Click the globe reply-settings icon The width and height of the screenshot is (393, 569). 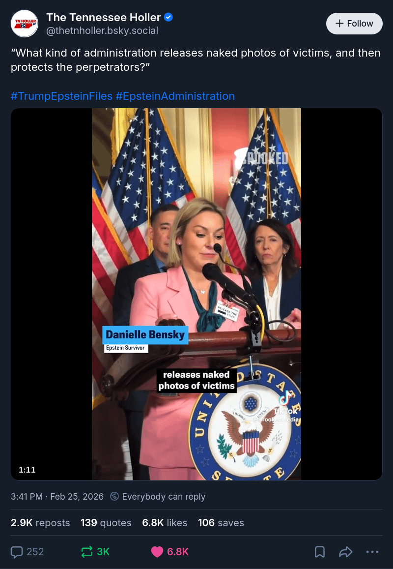tap(114, 496)
